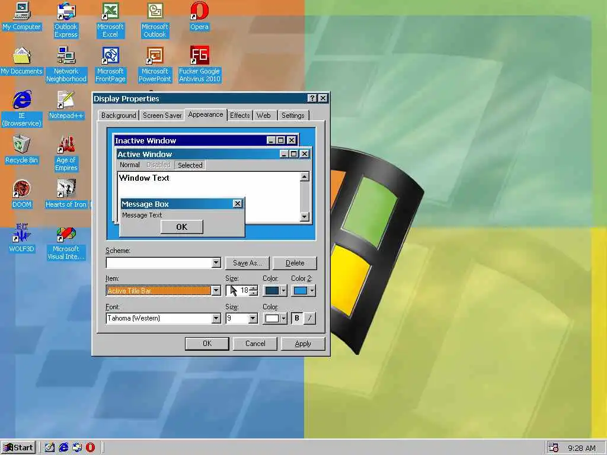Click the Display Properties help question button
This screenshot has width=607, height=455.
312,98
